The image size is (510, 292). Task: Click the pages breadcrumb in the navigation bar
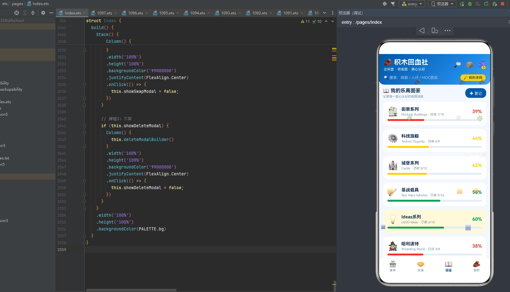point(18,4)
